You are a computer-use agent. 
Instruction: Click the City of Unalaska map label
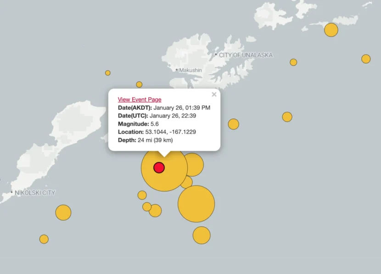point(246,55)
